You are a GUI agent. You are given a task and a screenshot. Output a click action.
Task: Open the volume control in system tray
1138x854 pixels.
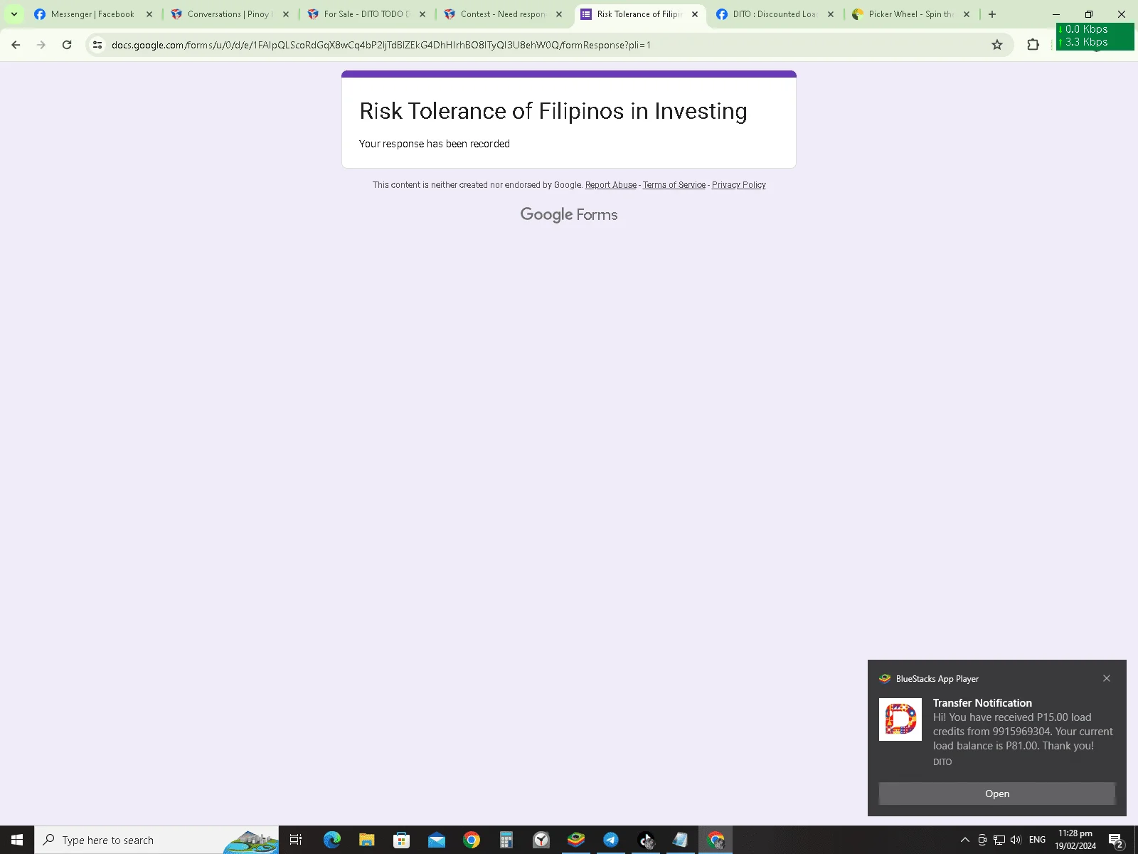click(1016, 840)
